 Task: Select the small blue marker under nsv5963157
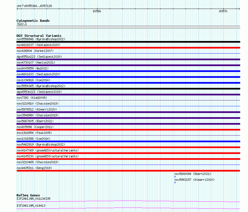point(175,182)
